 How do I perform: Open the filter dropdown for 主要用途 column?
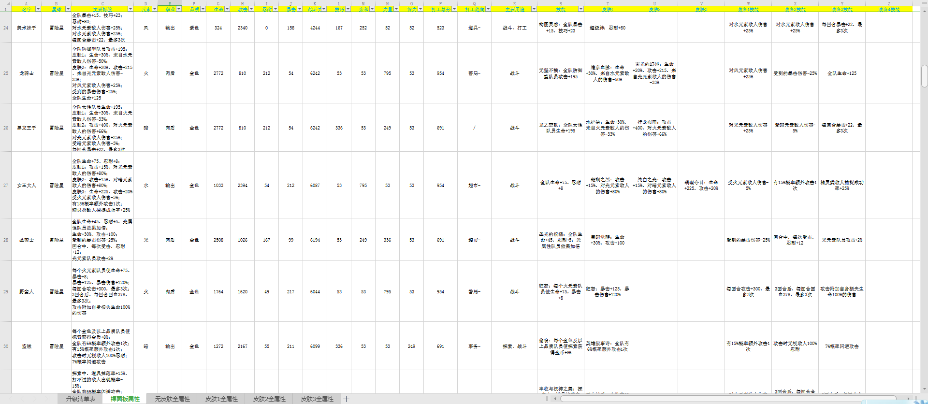[x=534, y=9]
